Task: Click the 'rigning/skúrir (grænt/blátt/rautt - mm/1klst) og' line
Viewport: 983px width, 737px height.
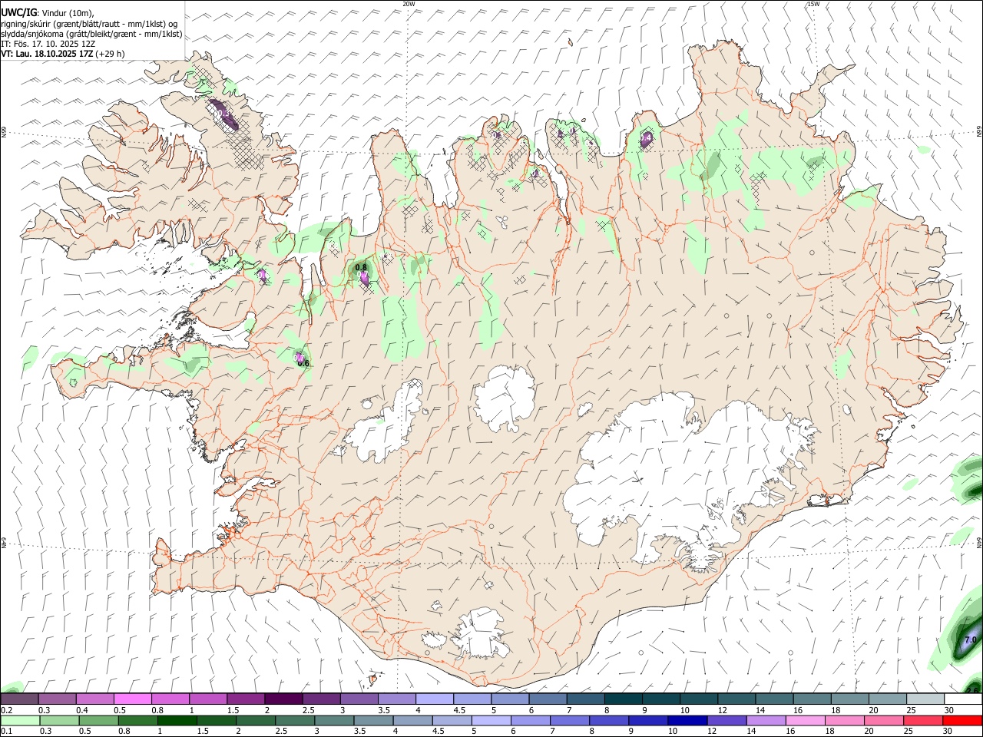Action: coord(89,24)
